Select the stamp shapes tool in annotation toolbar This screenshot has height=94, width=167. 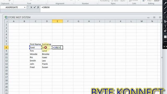pos(165,21)
